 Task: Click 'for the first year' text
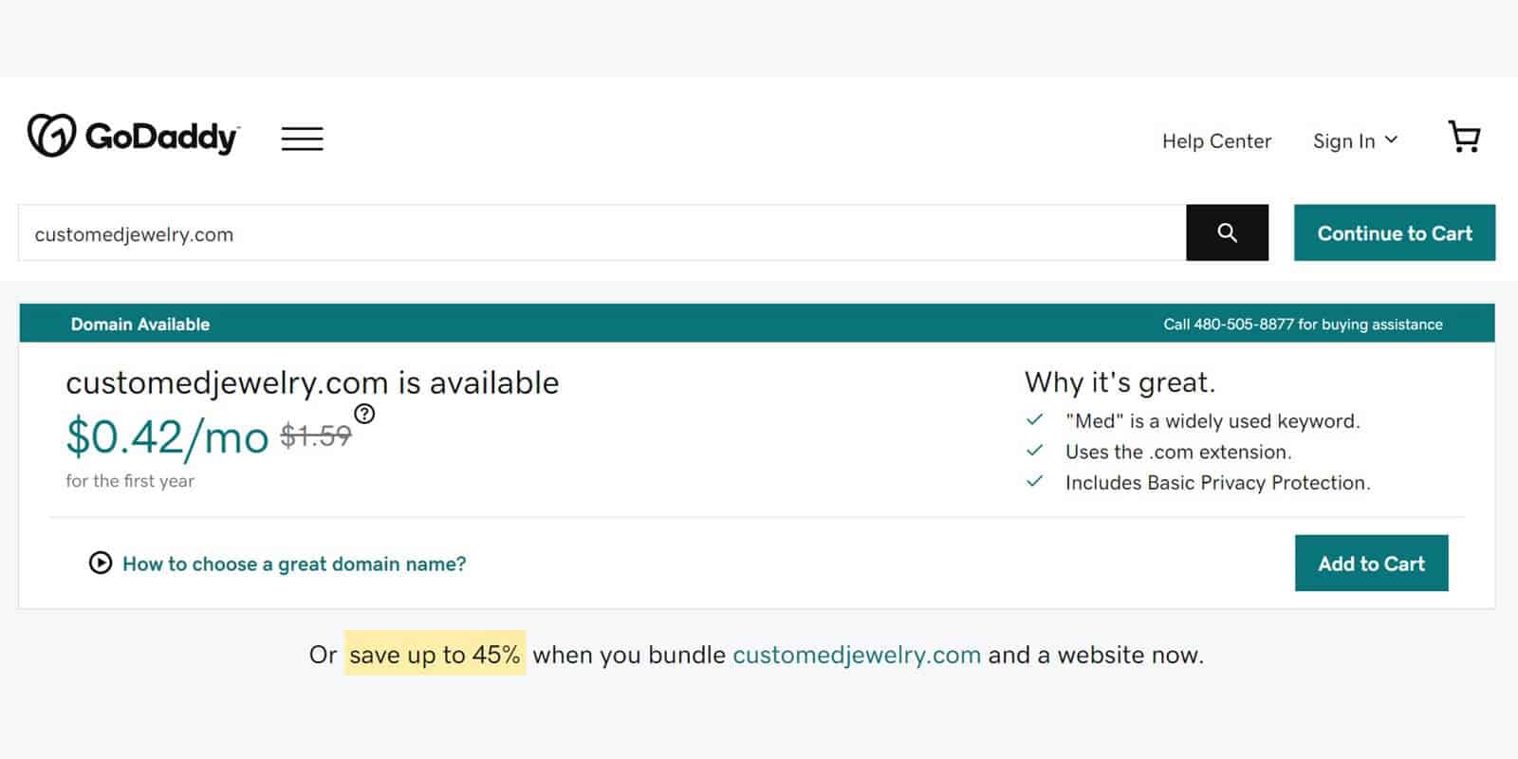[x=129, y=481]
